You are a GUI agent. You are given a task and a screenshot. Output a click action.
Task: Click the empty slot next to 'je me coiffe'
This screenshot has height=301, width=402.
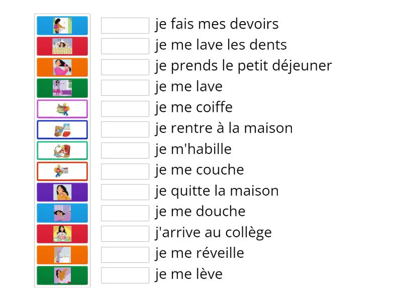125,109
